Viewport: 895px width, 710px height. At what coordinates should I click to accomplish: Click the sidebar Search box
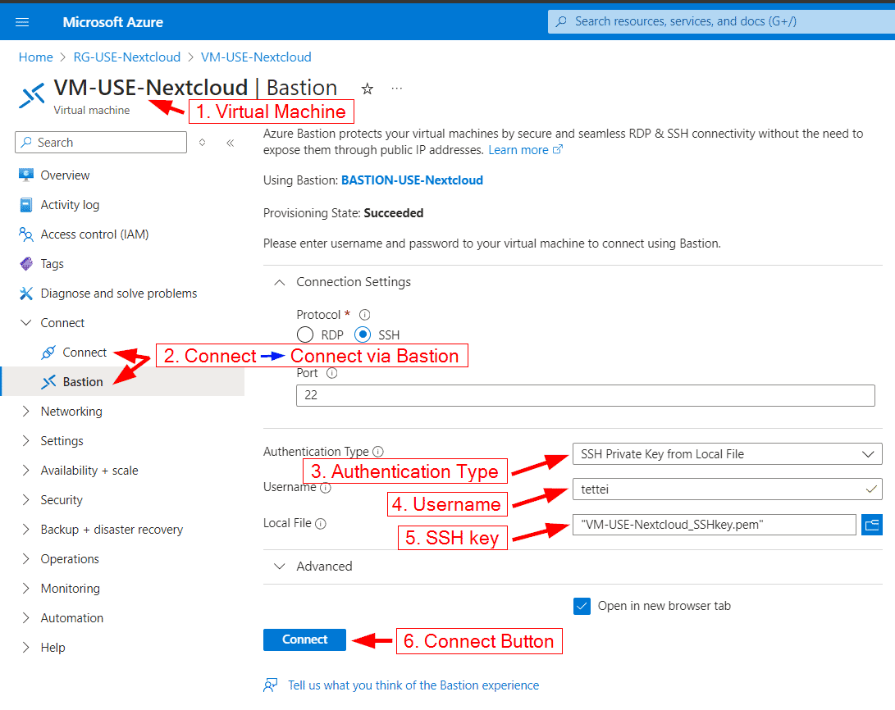coord(101,142)
